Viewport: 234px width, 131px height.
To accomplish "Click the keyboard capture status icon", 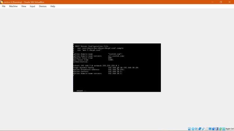I will (224, 129).
